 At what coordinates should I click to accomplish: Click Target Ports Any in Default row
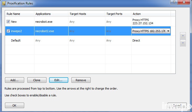pyautogui.click(x=109, y=40)
